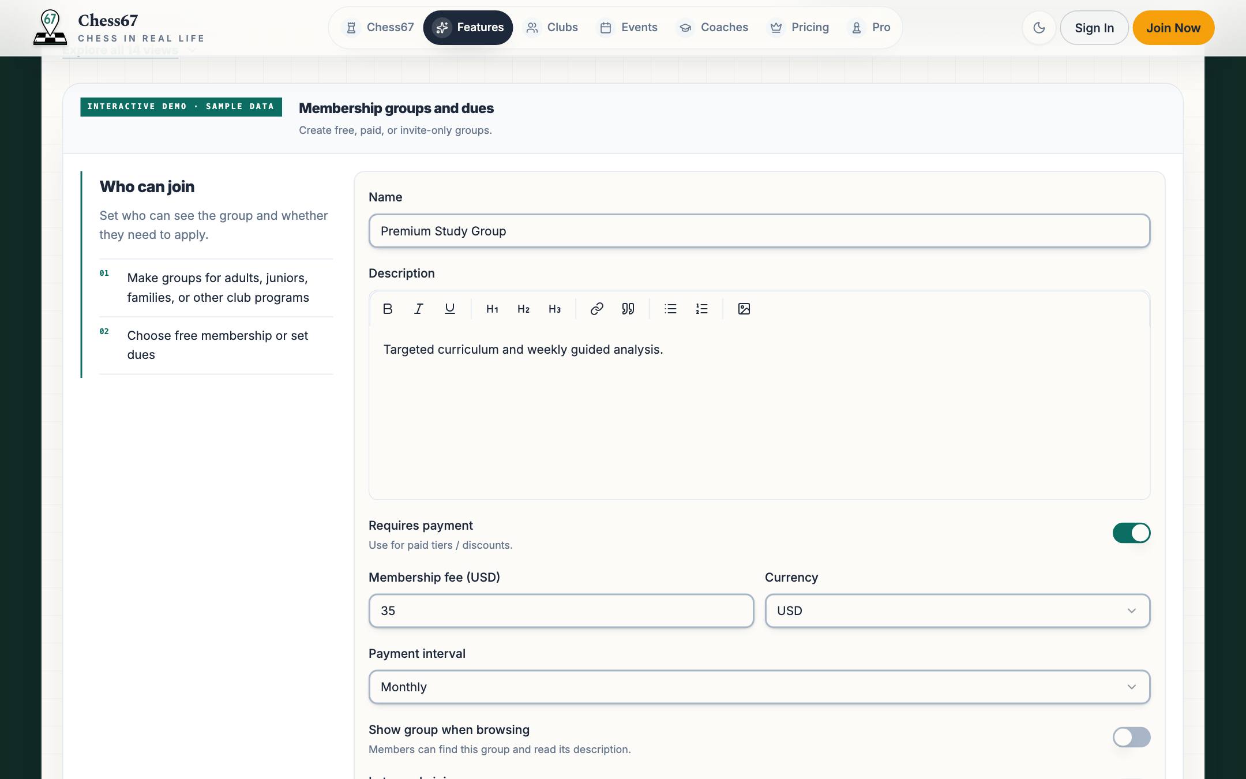
Task: Start a numbered list in editor
Action: [x=701, y=309]
